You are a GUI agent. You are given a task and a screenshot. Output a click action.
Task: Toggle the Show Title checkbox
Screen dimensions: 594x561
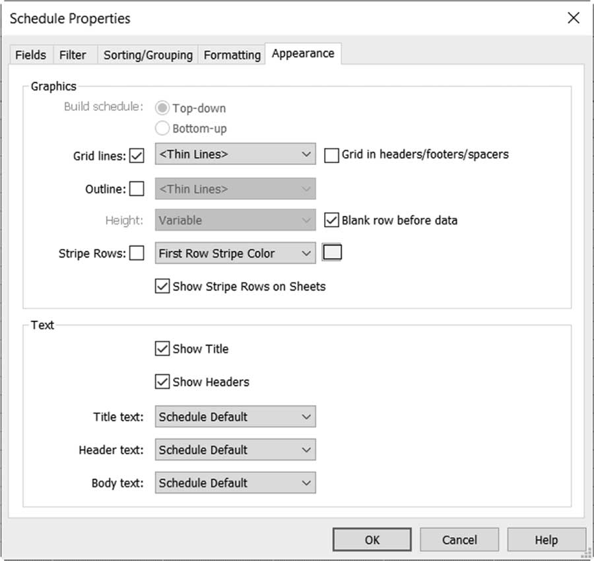click(x=162, y=348)
